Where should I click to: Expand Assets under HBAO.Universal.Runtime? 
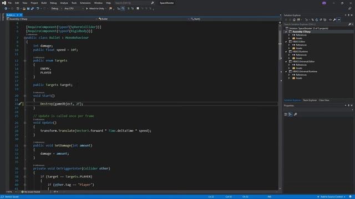(289, 78)
